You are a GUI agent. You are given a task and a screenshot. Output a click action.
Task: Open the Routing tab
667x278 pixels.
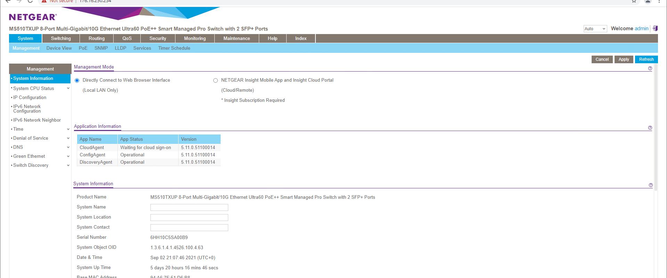point(97,38)
